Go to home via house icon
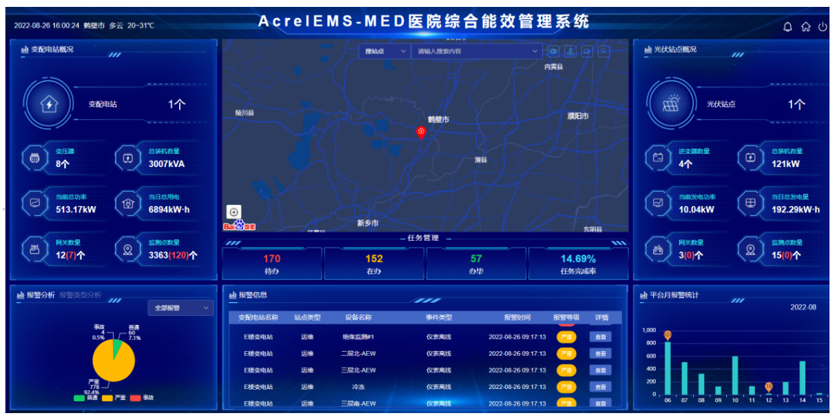This screenshot has height=420, width=835. [805, 27]
